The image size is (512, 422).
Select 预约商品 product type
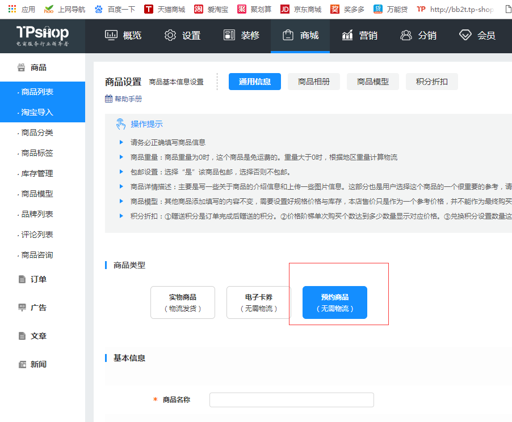[334, 302]
